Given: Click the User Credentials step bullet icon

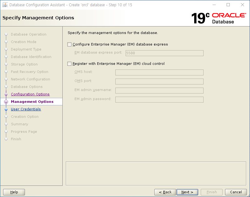Looking at the screenshot, I should coord(6,109).
